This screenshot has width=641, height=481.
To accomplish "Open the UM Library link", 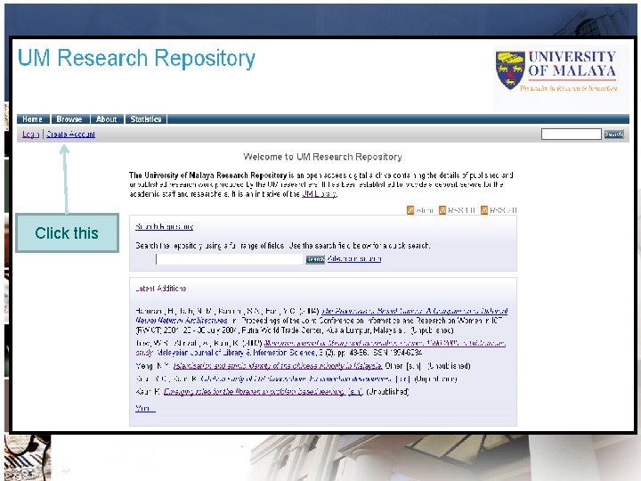I will [320, 194].
